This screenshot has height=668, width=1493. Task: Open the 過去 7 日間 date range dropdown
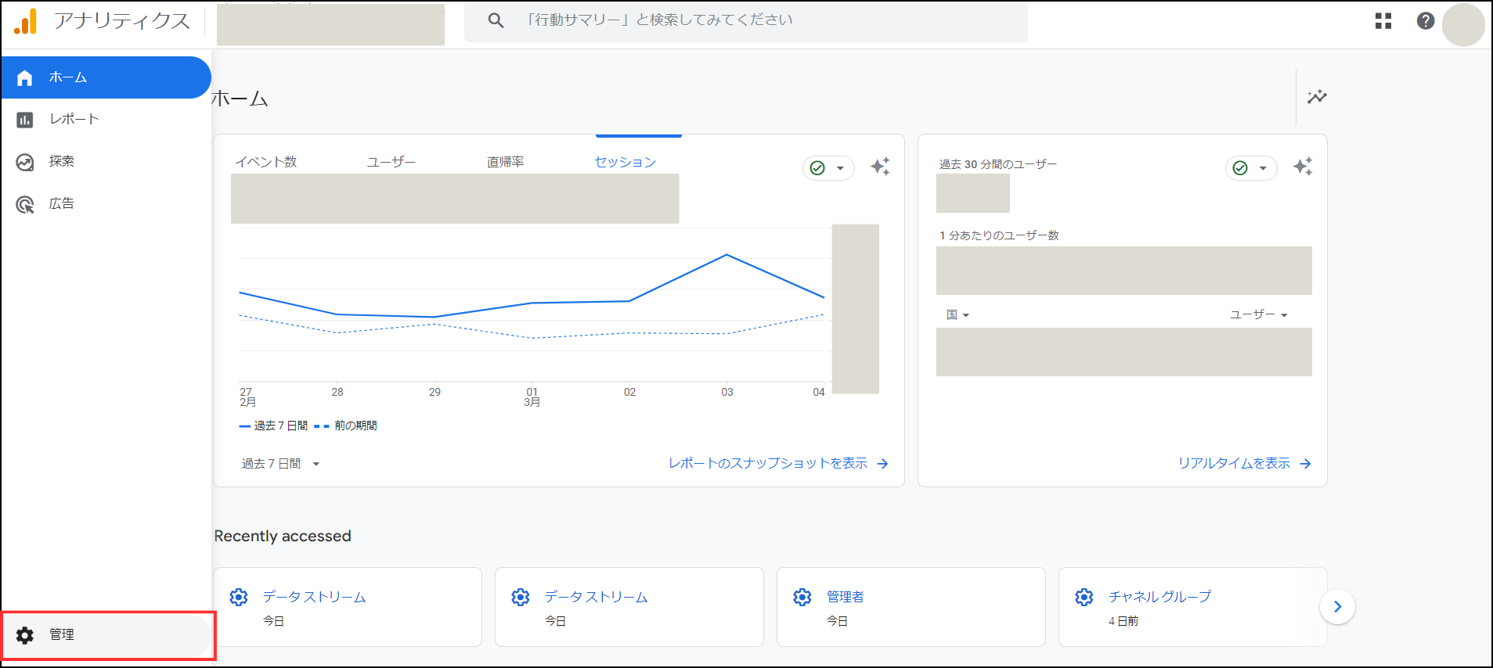click(x=280, y=464)
